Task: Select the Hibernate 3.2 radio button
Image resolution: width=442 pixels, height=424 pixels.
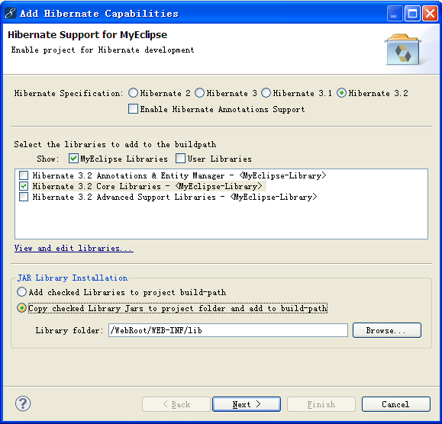Action: click(341, 93)
